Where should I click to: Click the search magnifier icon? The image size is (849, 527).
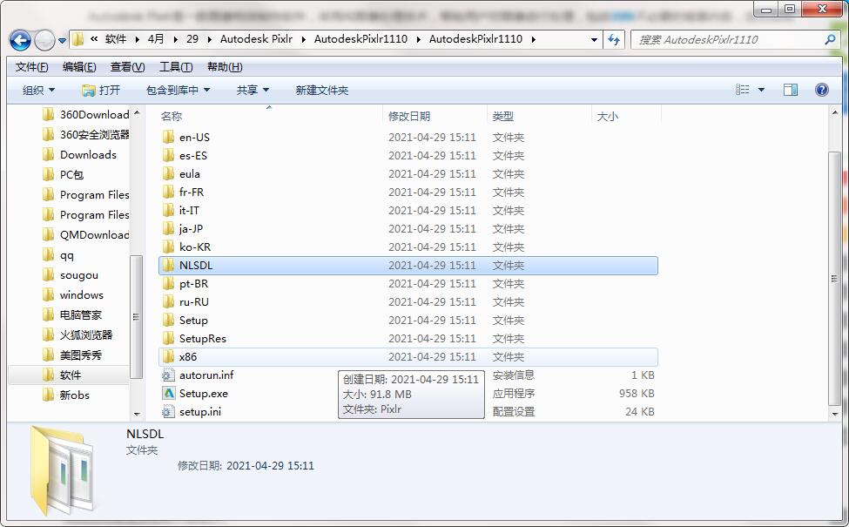click(830, 39)
